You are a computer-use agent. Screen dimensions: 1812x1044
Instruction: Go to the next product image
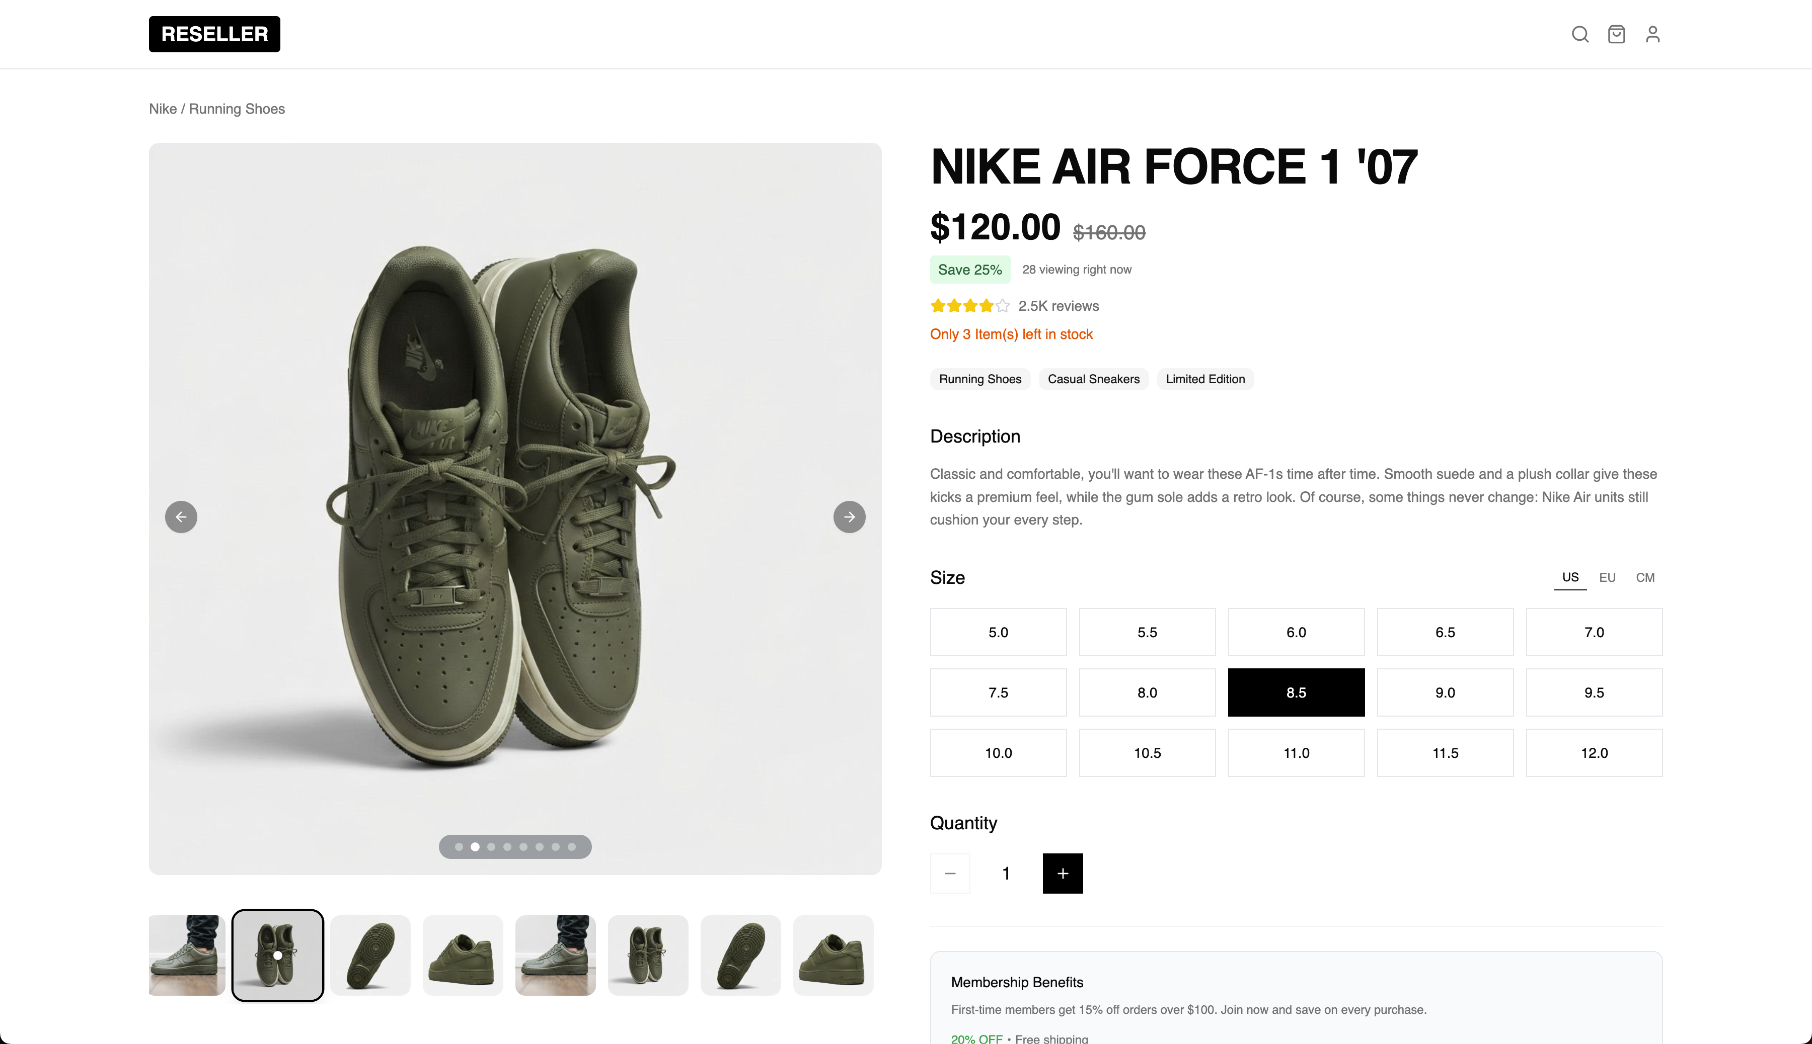click(x=850, y=516)
